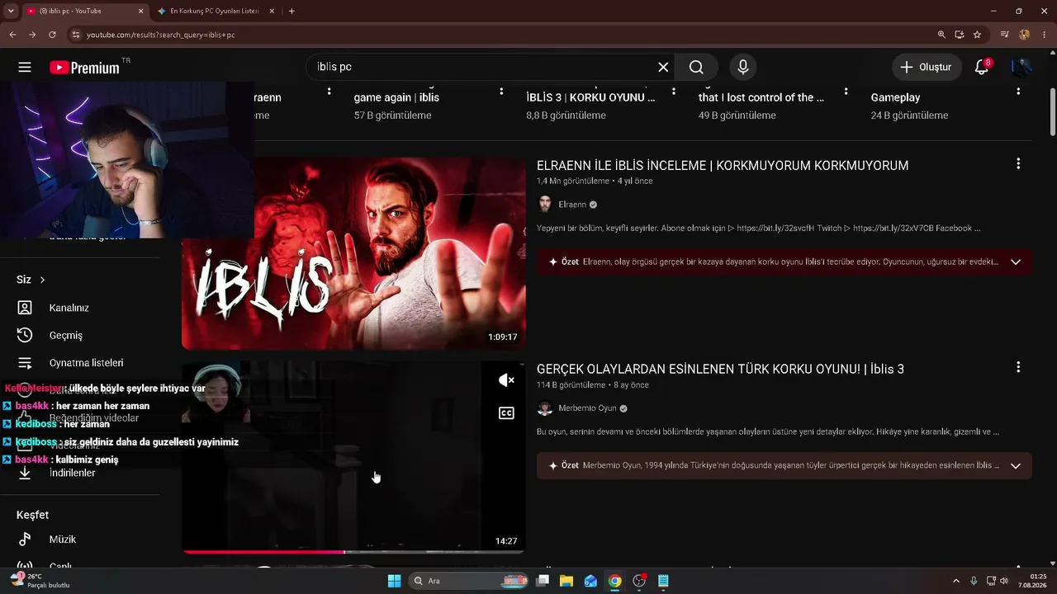Viewport: 1057px width, 594px height.
Task: Open the Oynatma listeleri icon
Action: pyautogui.click(x=25, y=363)
